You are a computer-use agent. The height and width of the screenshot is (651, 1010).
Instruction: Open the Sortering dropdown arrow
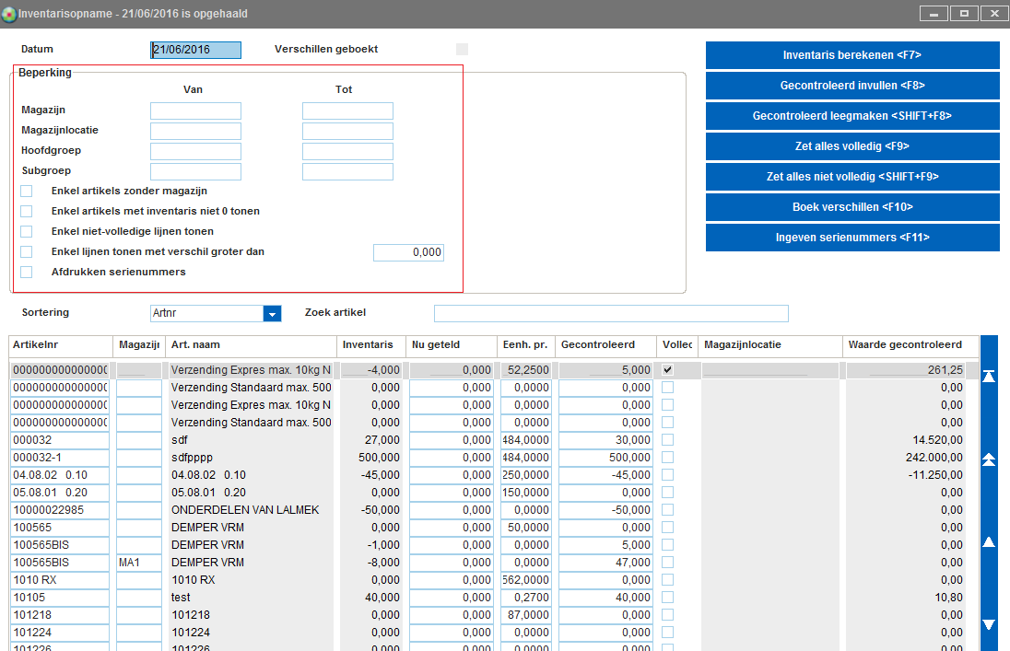(x=272, y=314)
